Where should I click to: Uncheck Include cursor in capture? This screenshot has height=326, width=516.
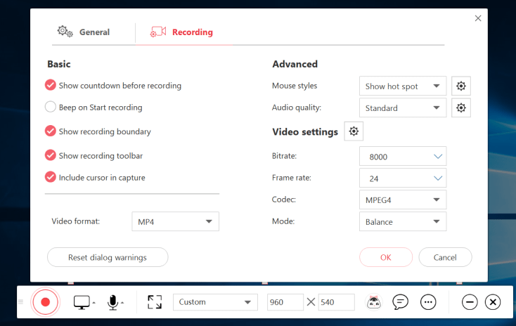coord(51,178)
